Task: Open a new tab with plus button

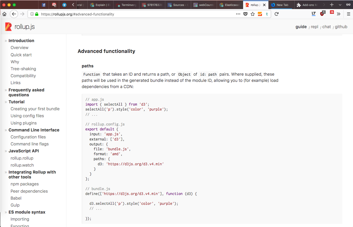Action: [332, 5]
